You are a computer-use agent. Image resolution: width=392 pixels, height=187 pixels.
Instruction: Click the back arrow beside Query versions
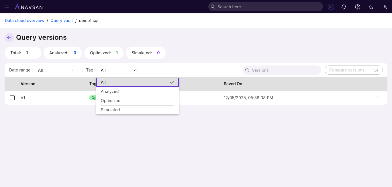pos(9,37)
